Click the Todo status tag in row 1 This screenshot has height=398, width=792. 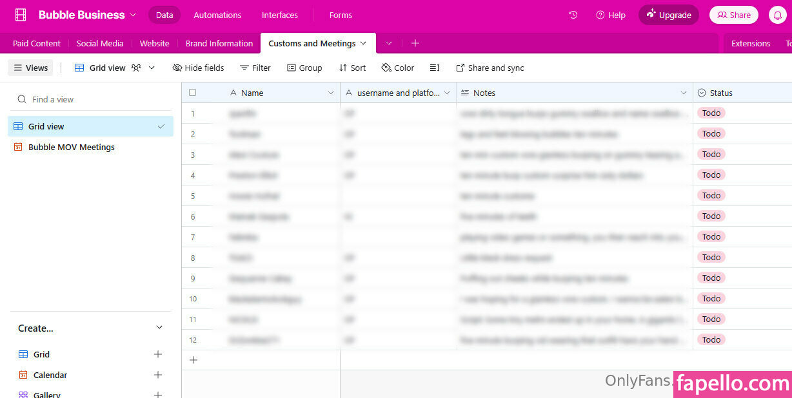pyautogui.click(x=711, y=113)
